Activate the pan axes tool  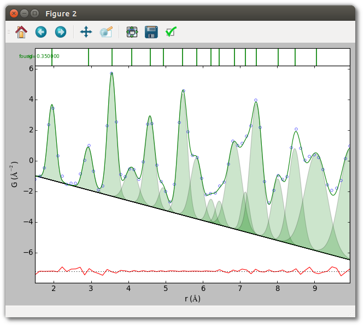point(86,32)
